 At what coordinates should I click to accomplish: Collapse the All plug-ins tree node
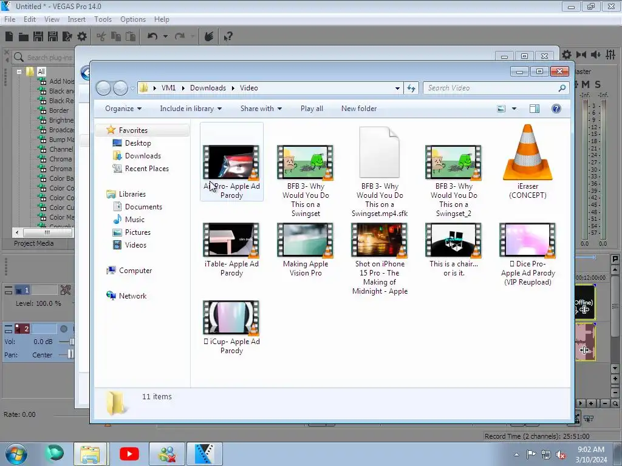coord(19,72)
